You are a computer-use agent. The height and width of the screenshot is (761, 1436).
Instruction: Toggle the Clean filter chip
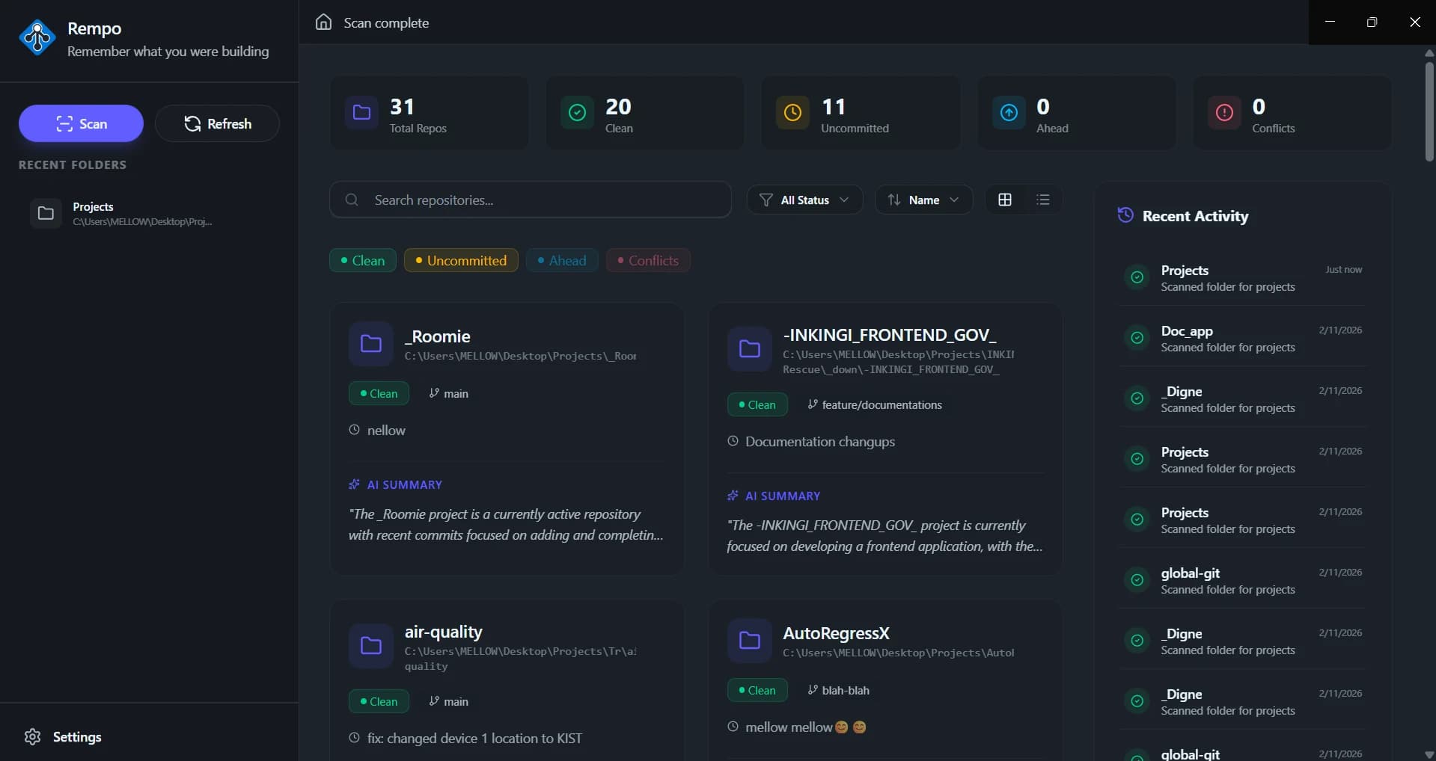[362, 260]
